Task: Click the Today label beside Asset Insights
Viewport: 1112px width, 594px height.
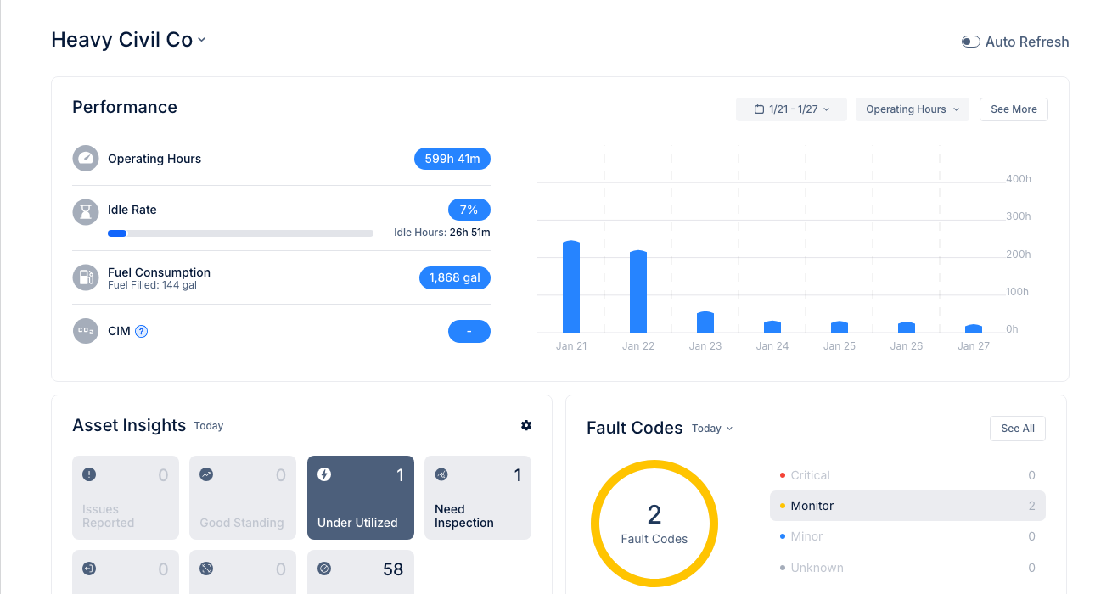Action: pos(209,426)
